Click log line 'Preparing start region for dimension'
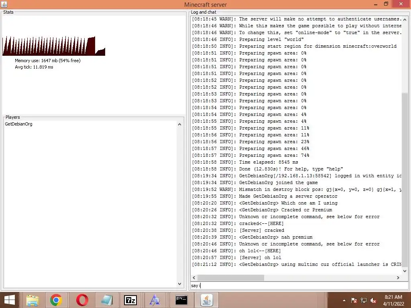Viewport: 411px width, 308px height. click(x=294, y=46)
